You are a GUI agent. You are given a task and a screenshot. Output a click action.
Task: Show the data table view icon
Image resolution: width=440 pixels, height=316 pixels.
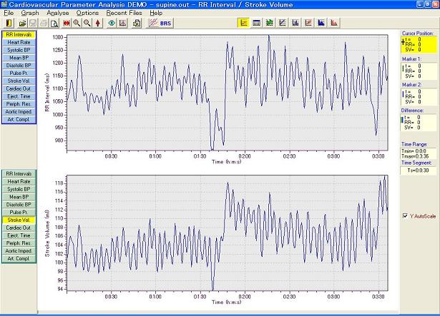[x=256, y=23]
